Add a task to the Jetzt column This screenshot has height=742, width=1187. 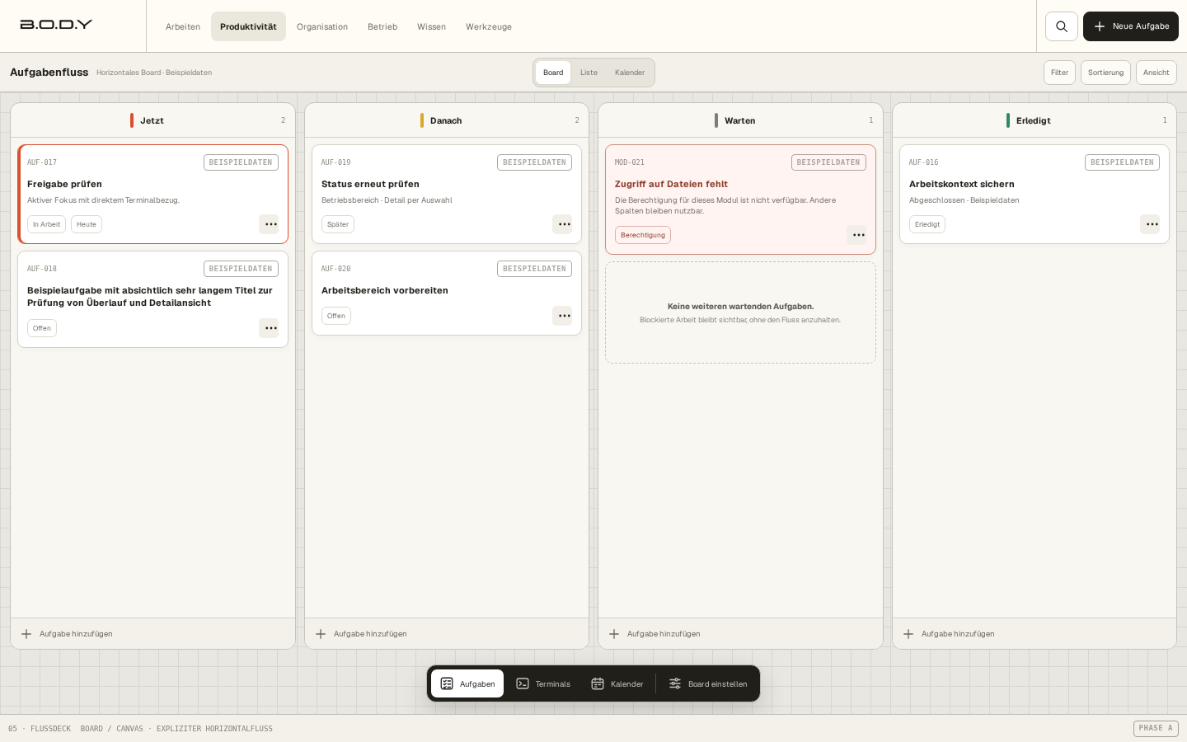(x=152, y=634)
